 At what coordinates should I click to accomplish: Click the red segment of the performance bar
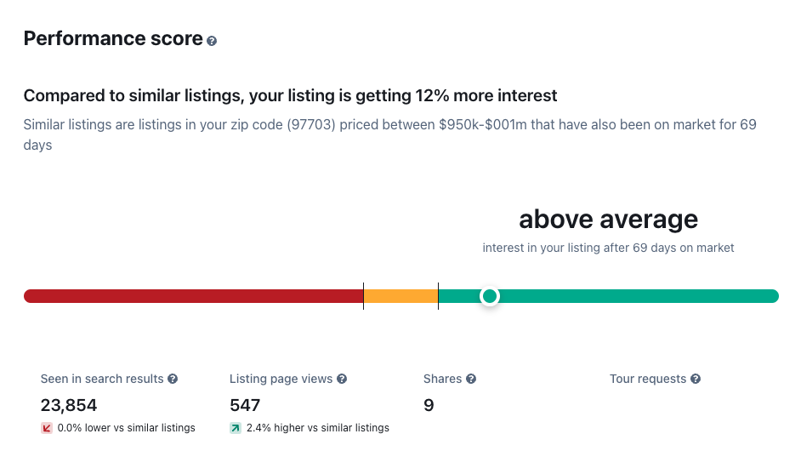click(x=193, y=296)
